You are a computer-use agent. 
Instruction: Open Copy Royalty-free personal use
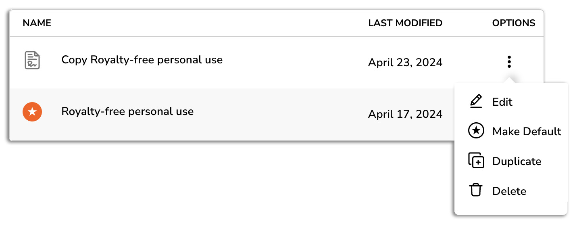(142, 60)
